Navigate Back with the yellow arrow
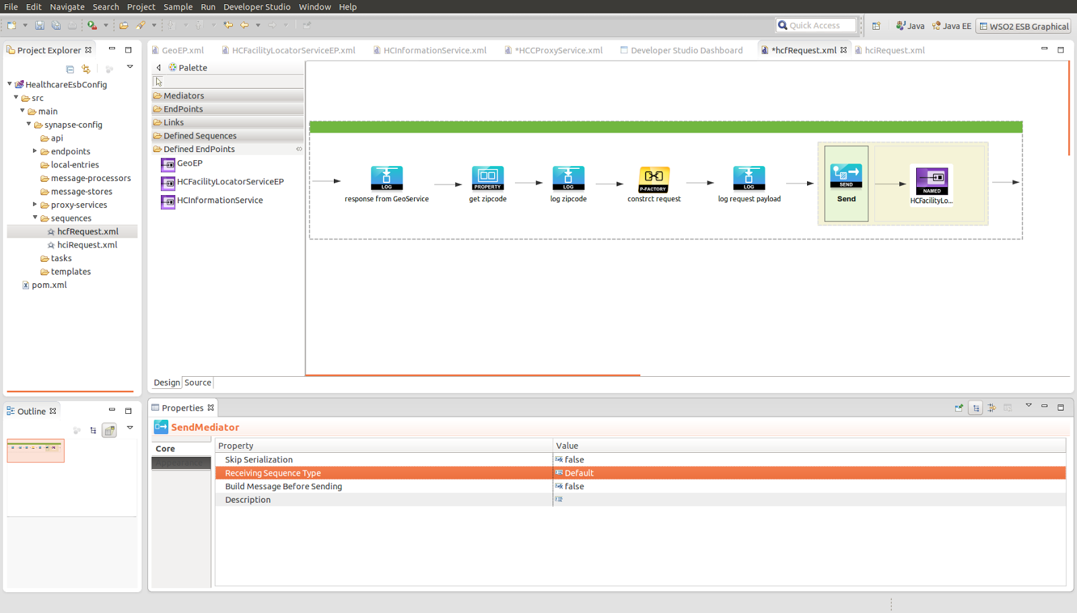The width and height of the screenshot is (1077, 613). click(x=244, y=26)
